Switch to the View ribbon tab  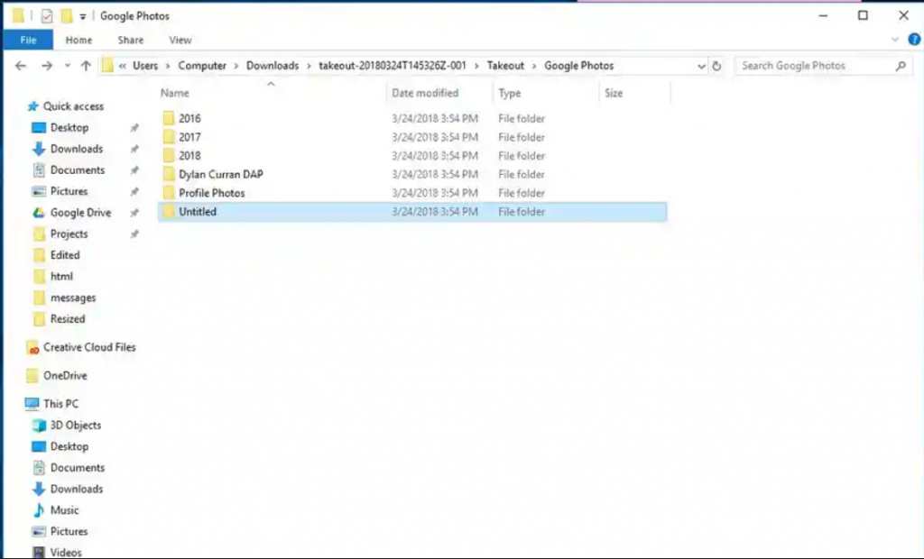coord(180,40)
